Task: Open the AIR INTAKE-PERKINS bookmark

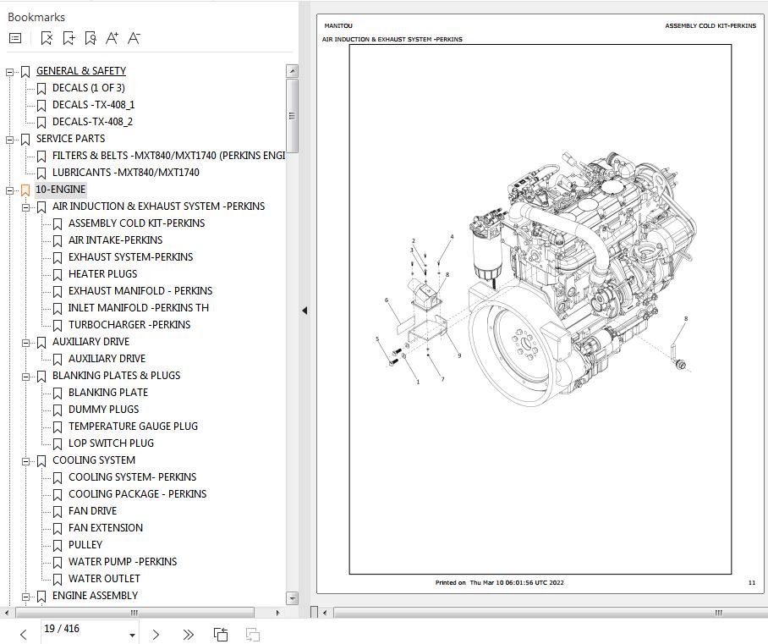Action: point(116,240)
